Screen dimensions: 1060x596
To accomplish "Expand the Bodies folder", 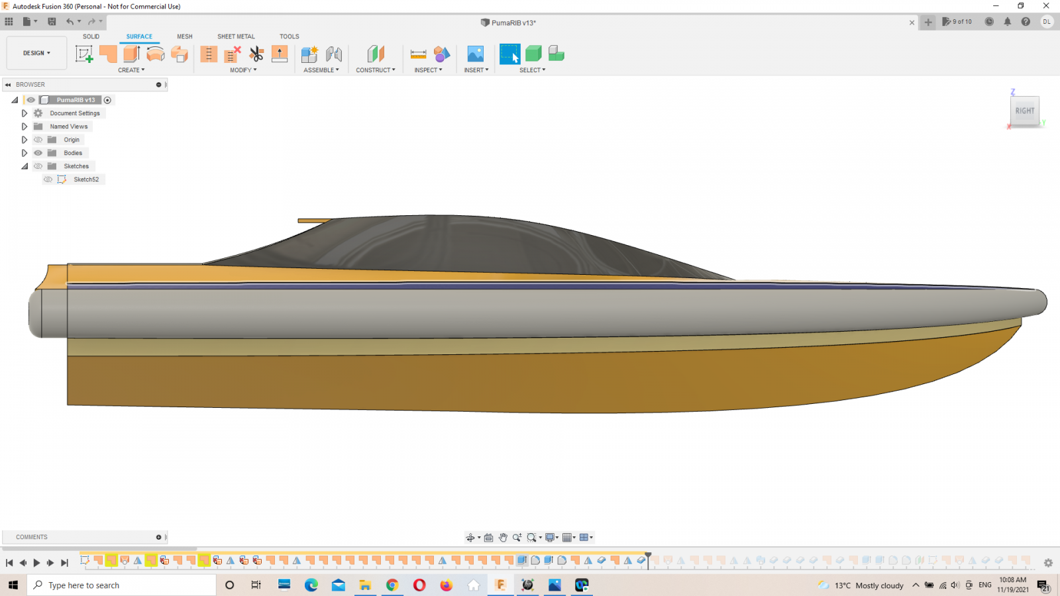I will point(25,153).
